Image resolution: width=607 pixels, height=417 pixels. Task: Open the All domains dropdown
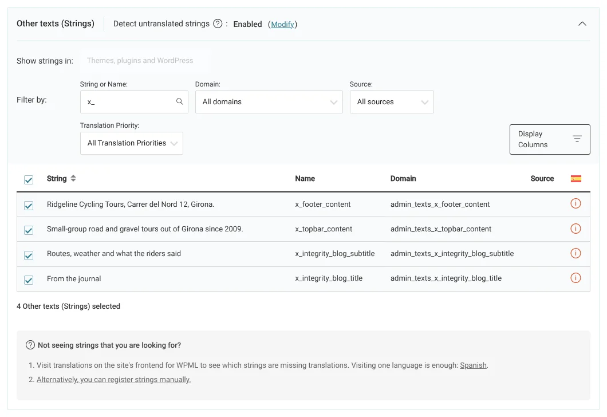point(269,102)
